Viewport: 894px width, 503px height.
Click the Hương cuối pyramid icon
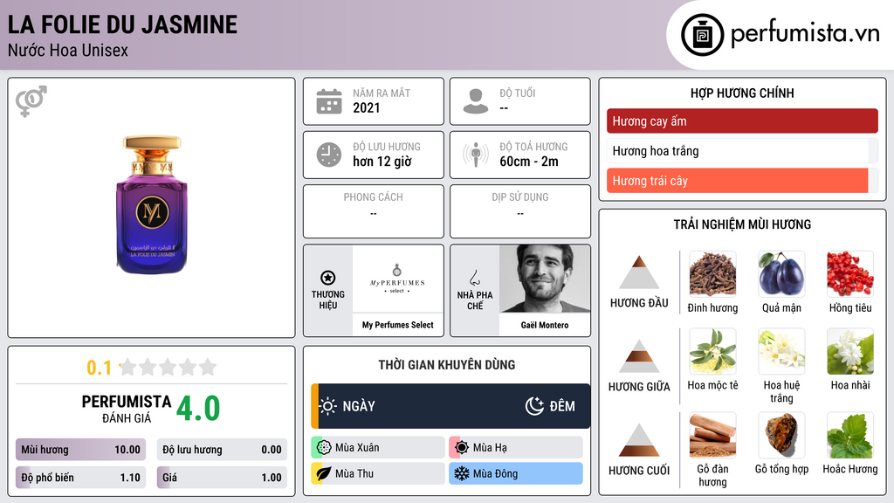tap(639, 440)
